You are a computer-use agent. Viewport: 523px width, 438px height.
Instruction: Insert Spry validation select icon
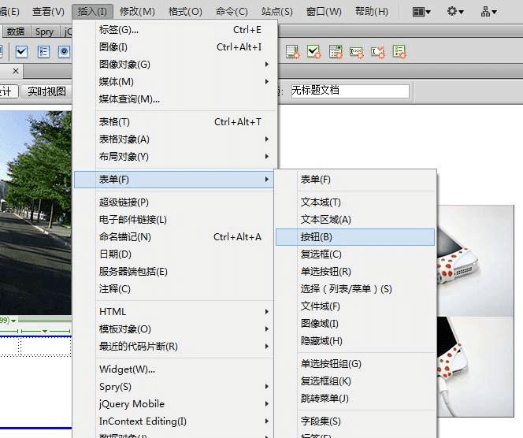pos(336,52)
